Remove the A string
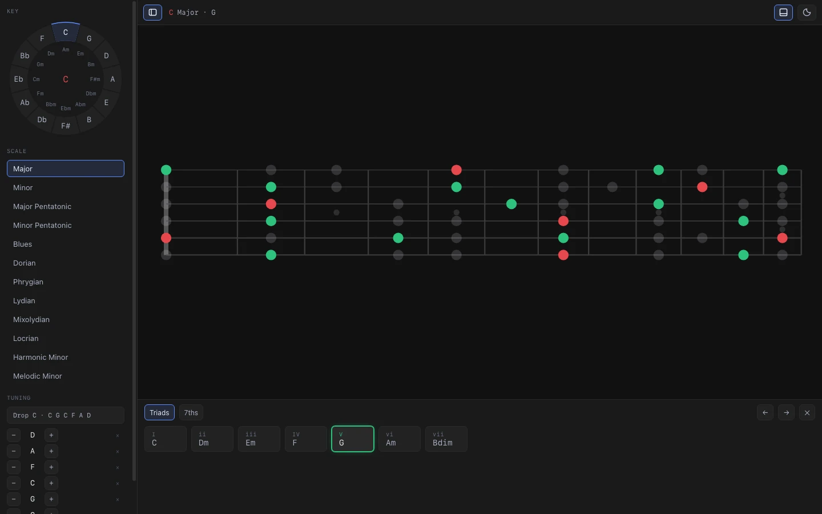 pyautogui.click(x=118, y=452)
